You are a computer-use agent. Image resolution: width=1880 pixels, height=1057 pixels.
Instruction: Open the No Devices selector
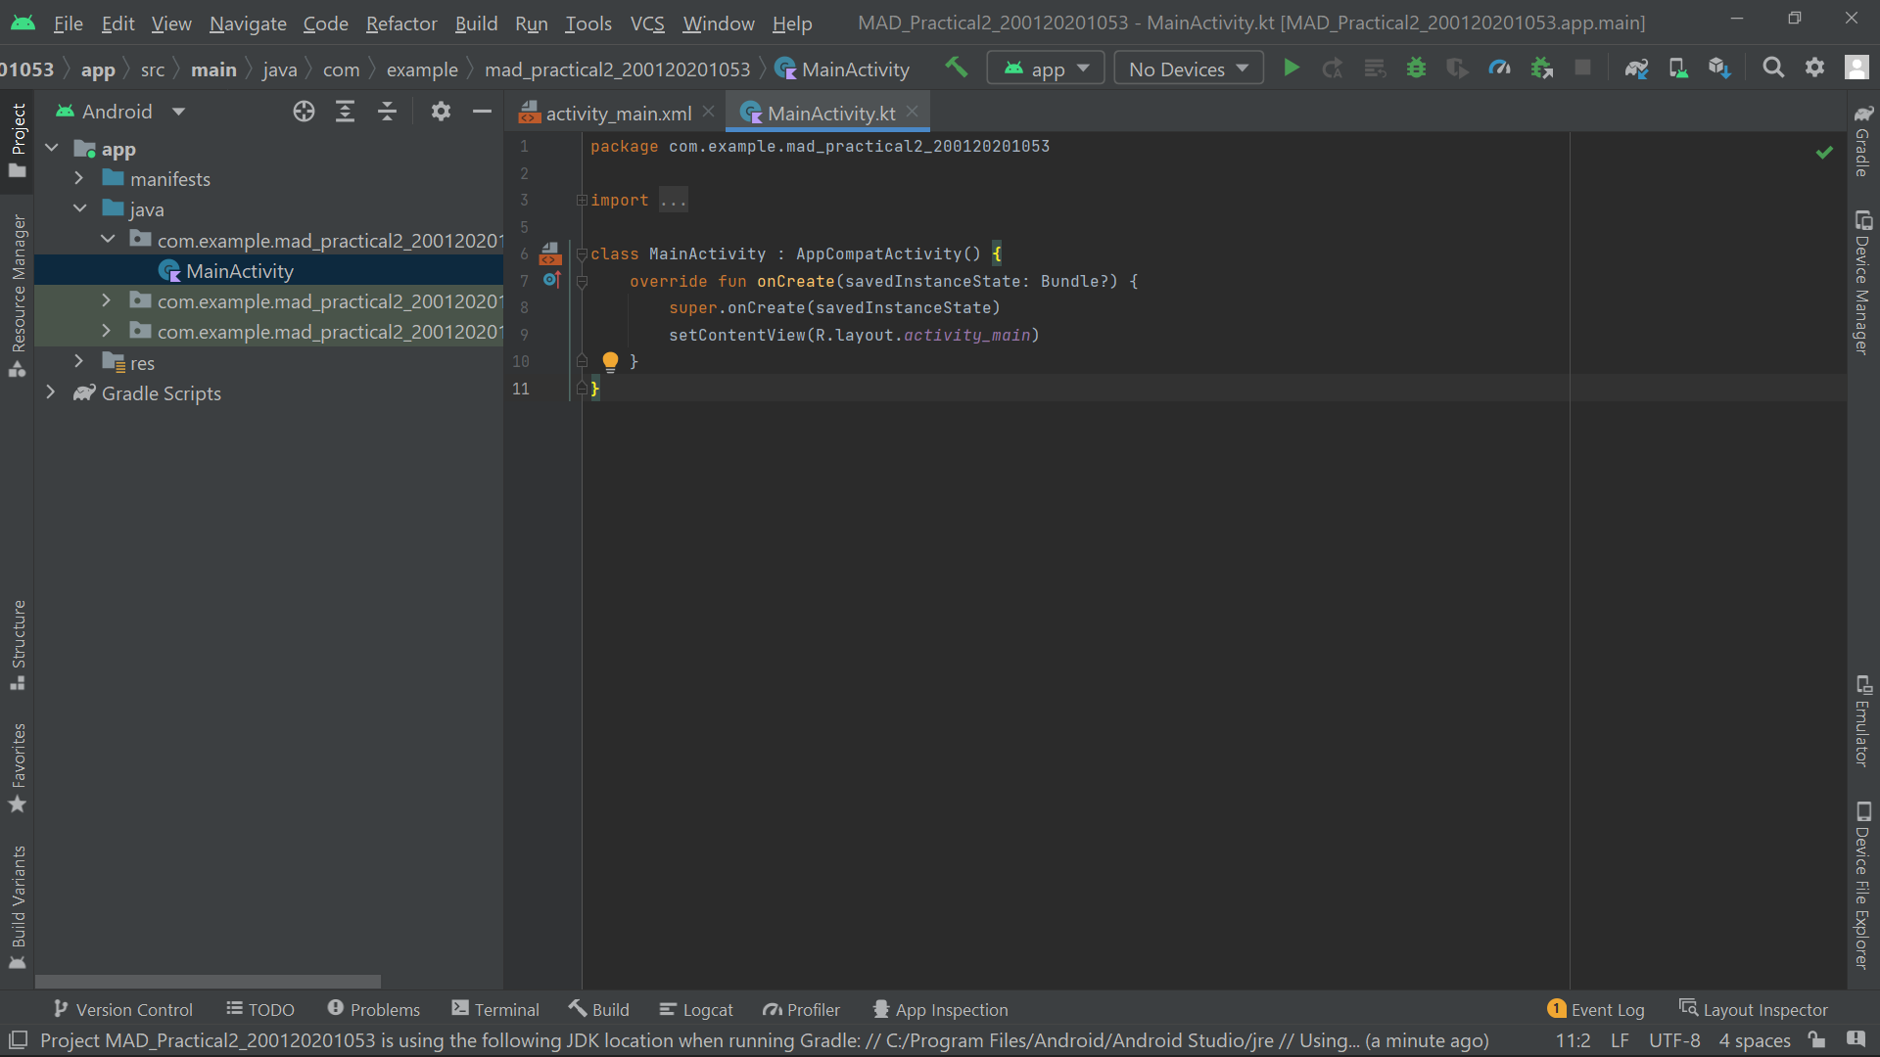(1187, 68)
